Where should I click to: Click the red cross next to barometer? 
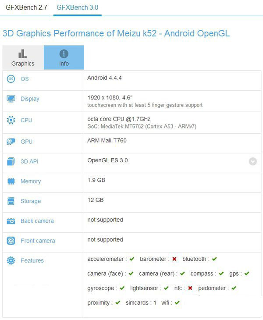[174, 259]
